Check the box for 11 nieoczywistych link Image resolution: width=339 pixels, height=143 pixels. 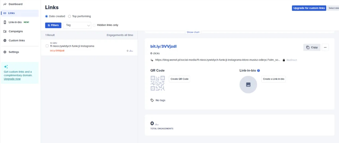pos(47,46)
